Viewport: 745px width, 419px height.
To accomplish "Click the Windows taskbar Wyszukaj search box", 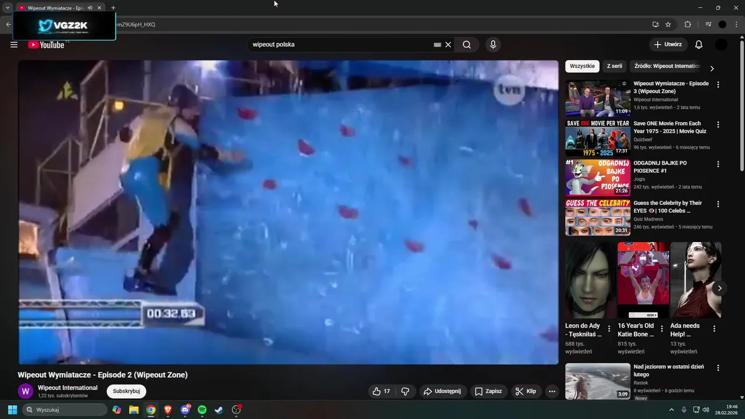I will point(65,410).
